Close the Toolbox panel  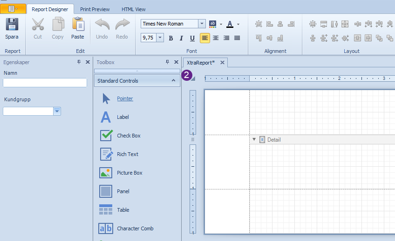coord(177,62)
